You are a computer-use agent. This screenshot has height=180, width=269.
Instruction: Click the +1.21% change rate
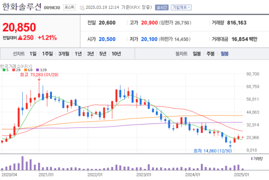pyautogui.click(x=47, y=37)
